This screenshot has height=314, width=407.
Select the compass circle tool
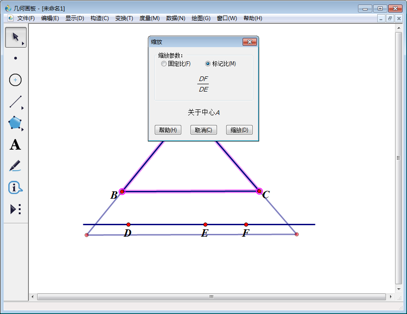pos(15,80)
